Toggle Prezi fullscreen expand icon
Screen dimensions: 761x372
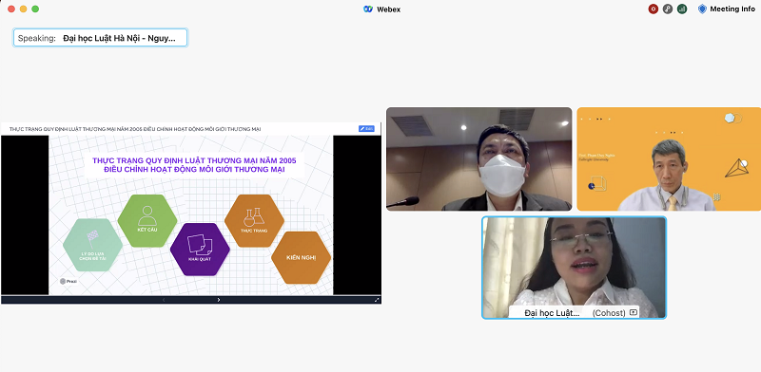pyautogui.click(x=377, y=300)
